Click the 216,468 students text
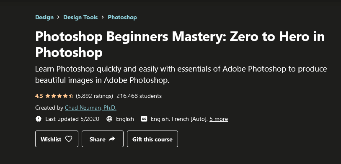341x164 pixels. click(x=139, y=96)
